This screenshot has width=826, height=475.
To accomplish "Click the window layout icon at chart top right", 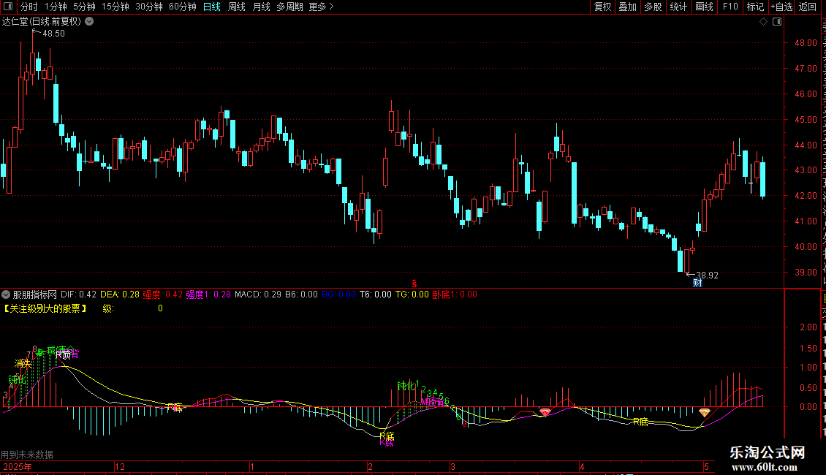I will 777,22.
